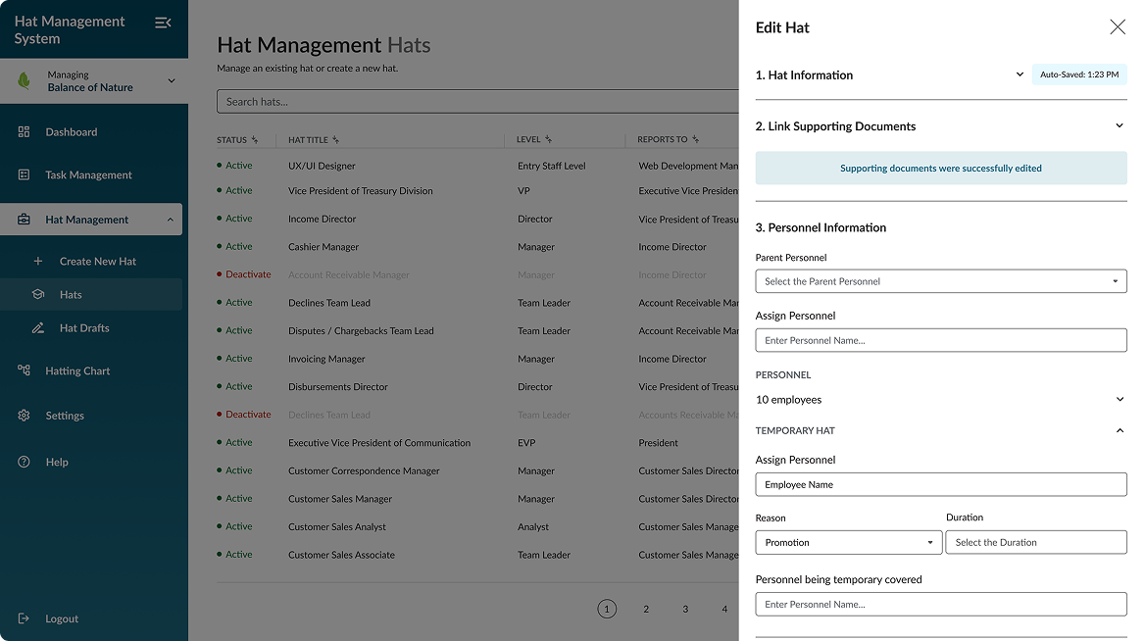The width and height of the screenshot is (1144, 641).
Task: Select Create New Hat in sidebar
Action: click(x=97, y=261)
